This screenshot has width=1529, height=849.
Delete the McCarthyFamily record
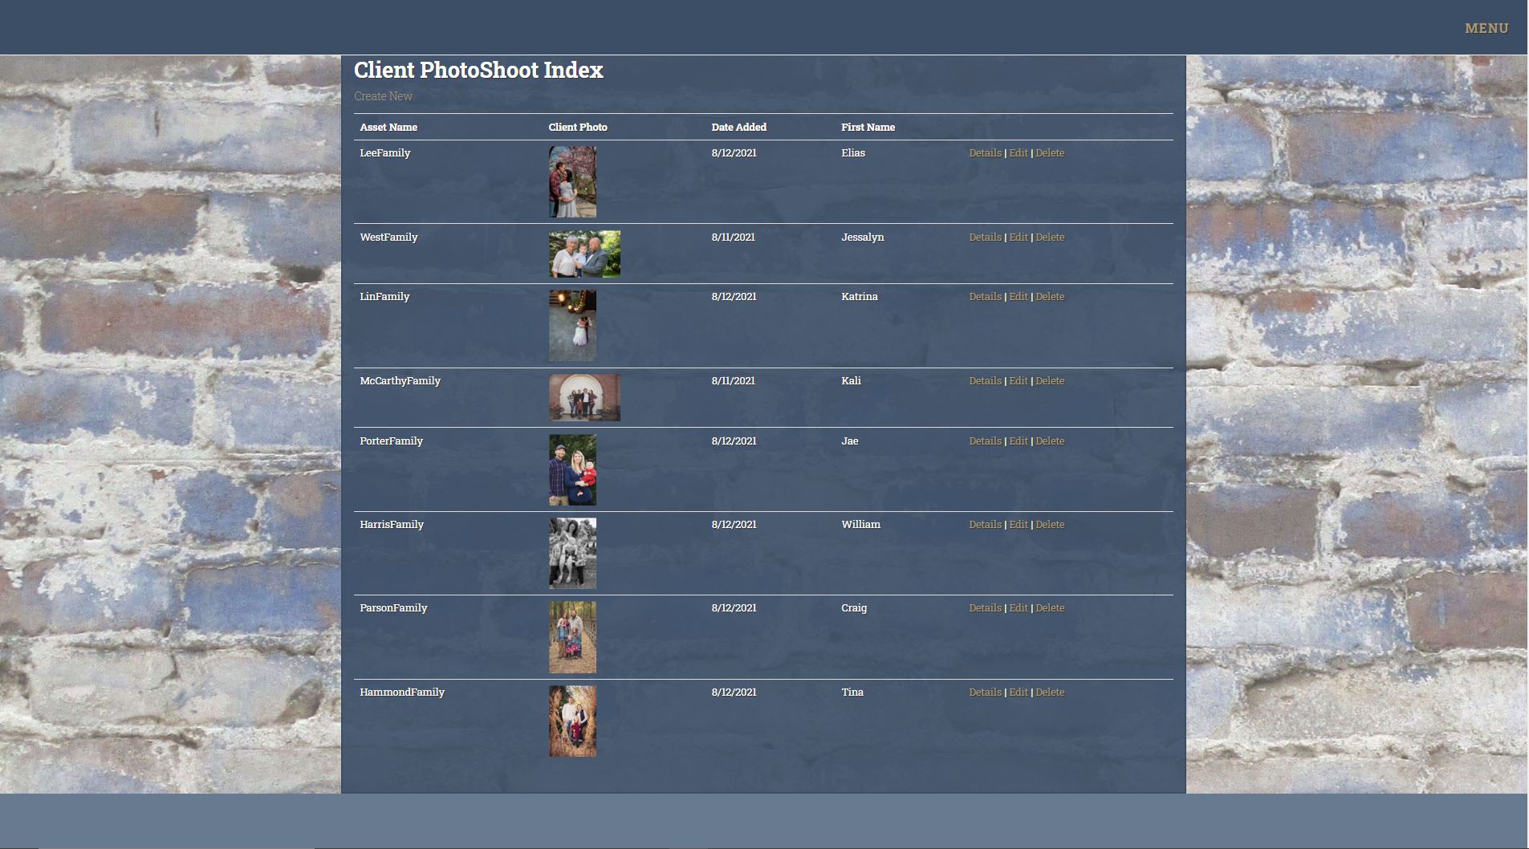1050,380
